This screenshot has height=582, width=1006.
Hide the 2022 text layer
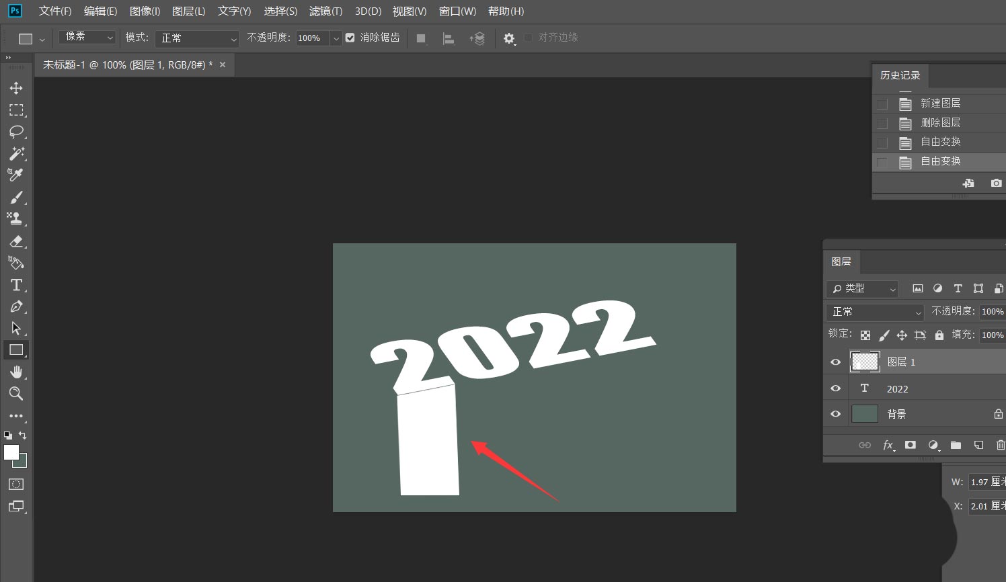tap(835, 388)
